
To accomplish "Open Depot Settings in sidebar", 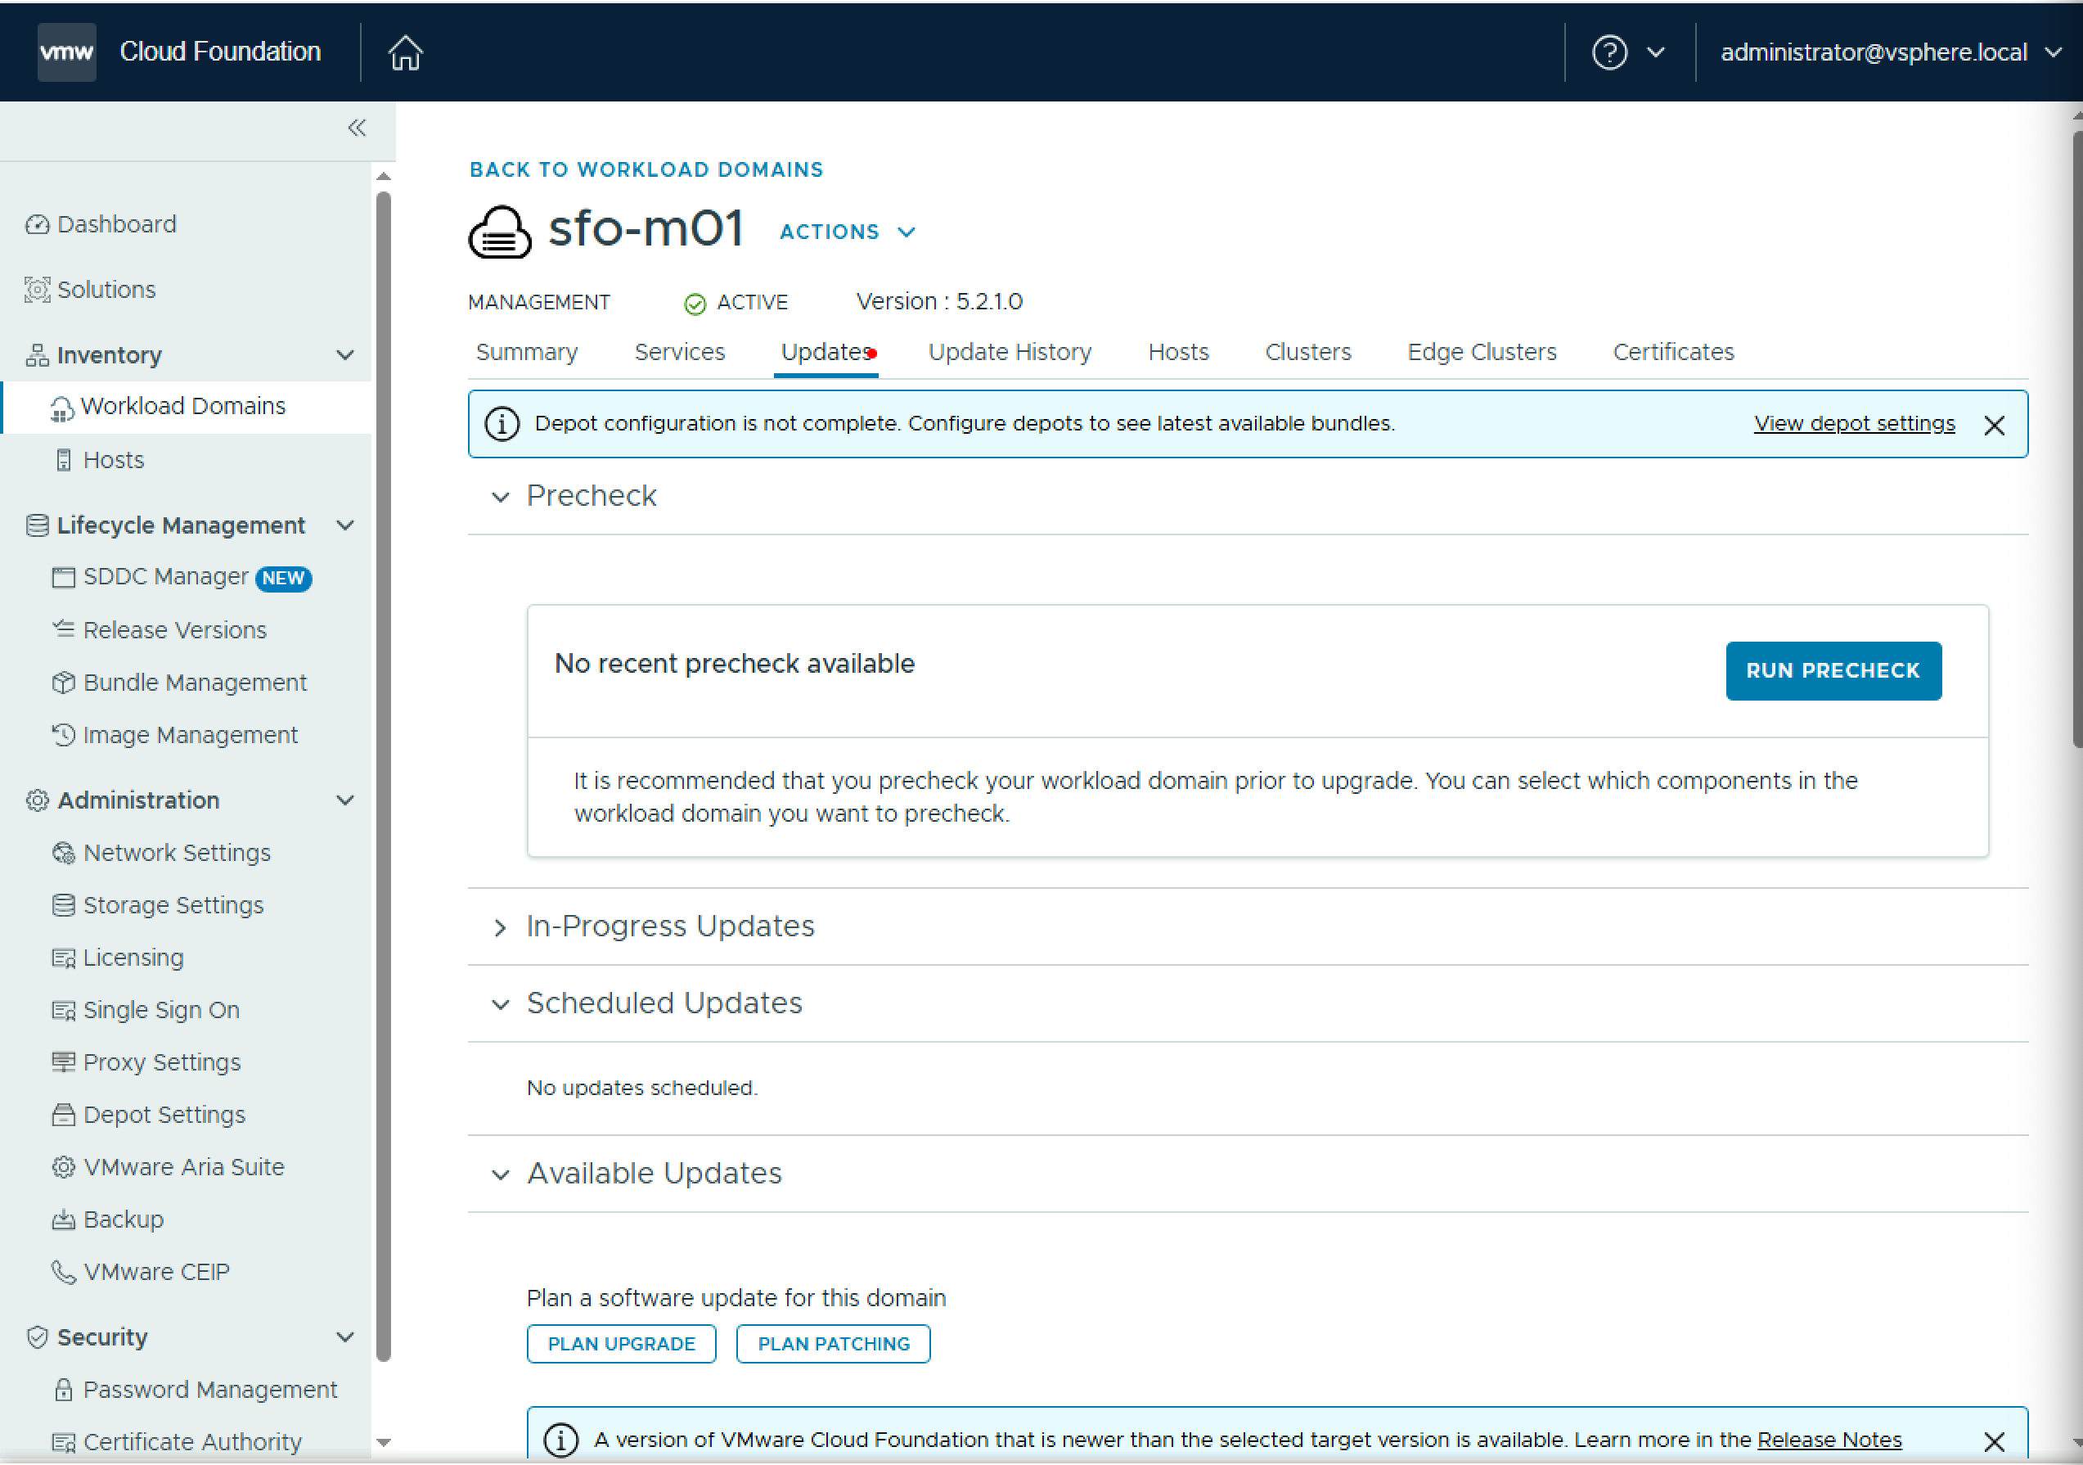I will [164, 1115].
